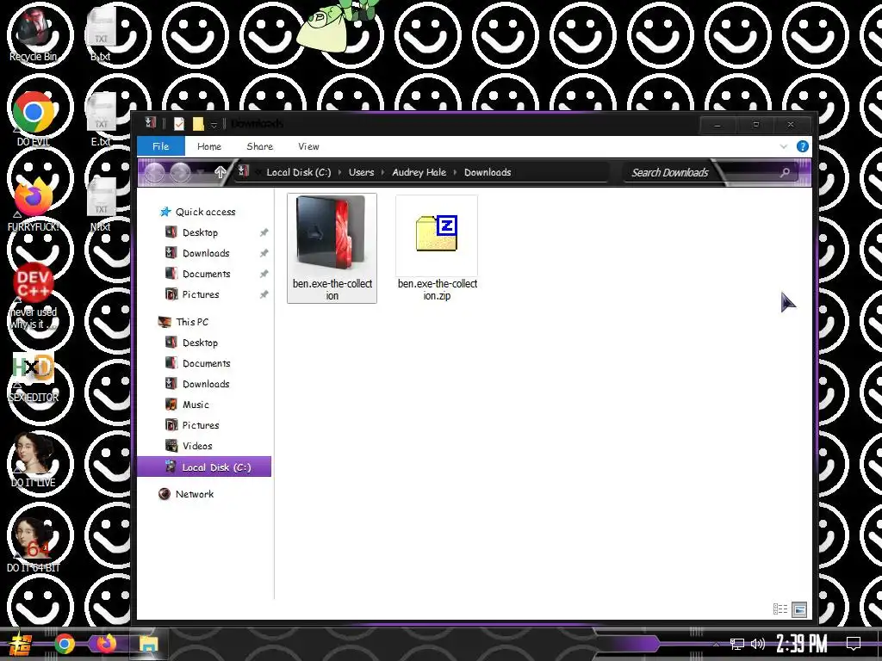Open the HxD editor desktop shortcut
The image size is (882, 661).
pyautogui.click(x=34, y=377)
